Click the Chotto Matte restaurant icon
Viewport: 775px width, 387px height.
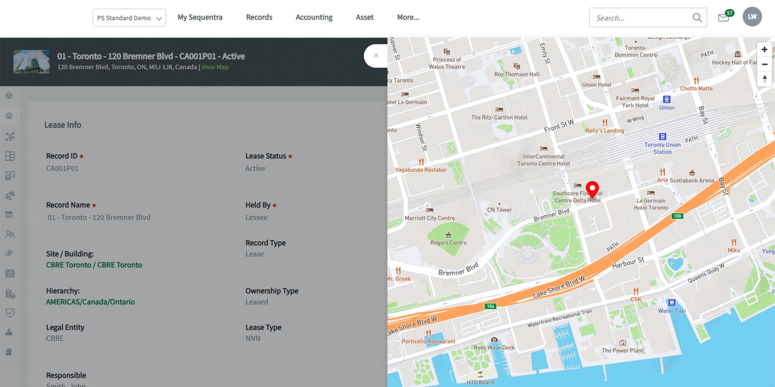point(696,81)
